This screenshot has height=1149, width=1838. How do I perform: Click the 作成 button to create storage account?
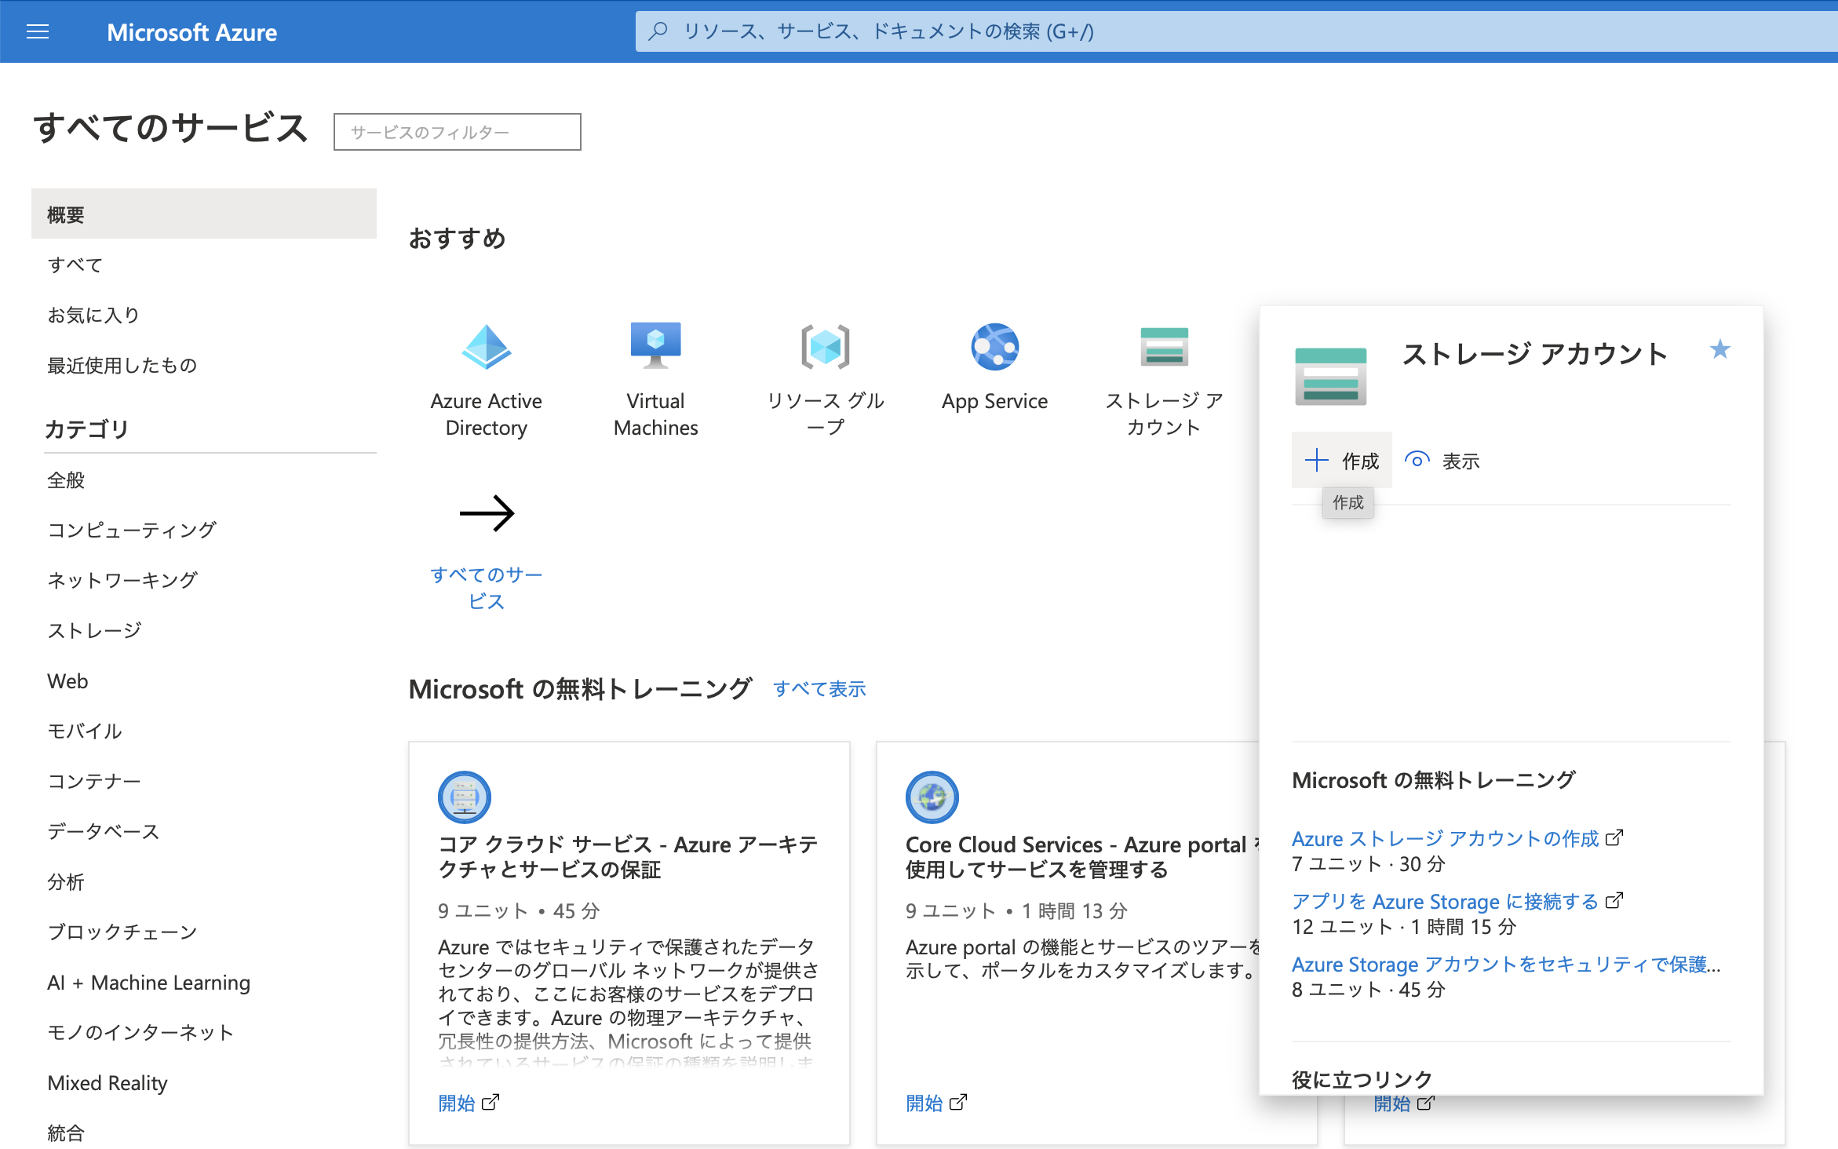[x=1342, y=460]
